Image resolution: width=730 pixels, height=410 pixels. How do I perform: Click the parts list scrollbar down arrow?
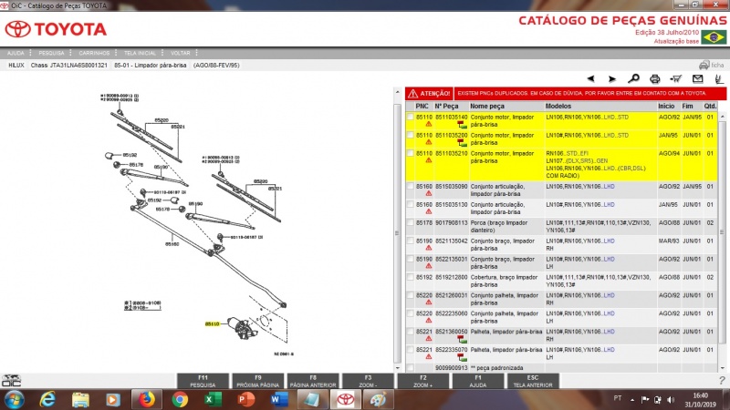tap(723, 368)
